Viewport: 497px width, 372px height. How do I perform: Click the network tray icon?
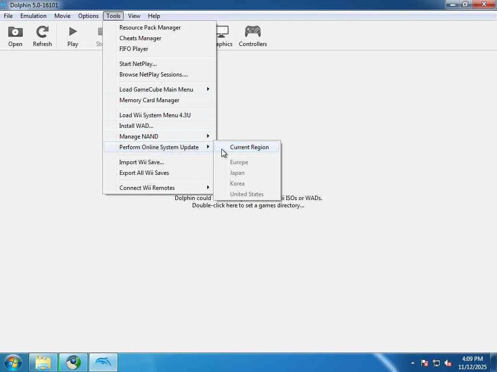click(x=436, y=363)
